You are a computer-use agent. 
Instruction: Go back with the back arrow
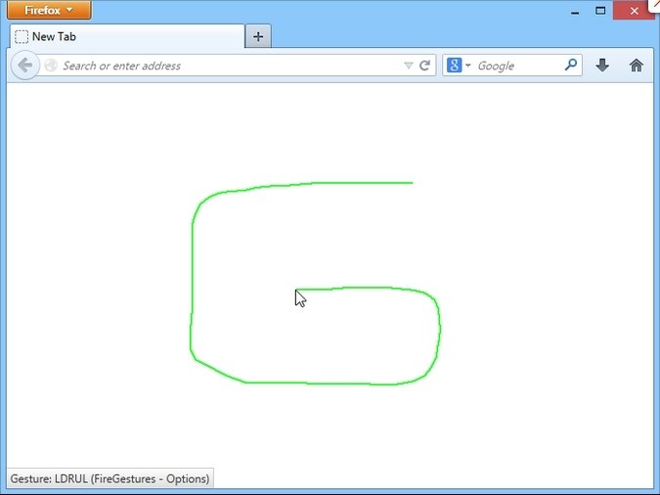point(25,66)
